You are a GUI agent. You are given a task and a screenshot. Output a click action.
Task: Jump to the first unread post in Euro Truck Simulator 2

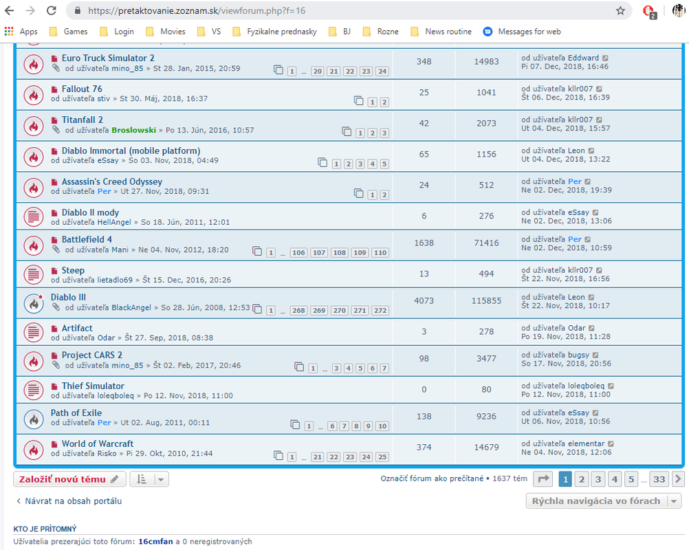(x=54, y=58)
